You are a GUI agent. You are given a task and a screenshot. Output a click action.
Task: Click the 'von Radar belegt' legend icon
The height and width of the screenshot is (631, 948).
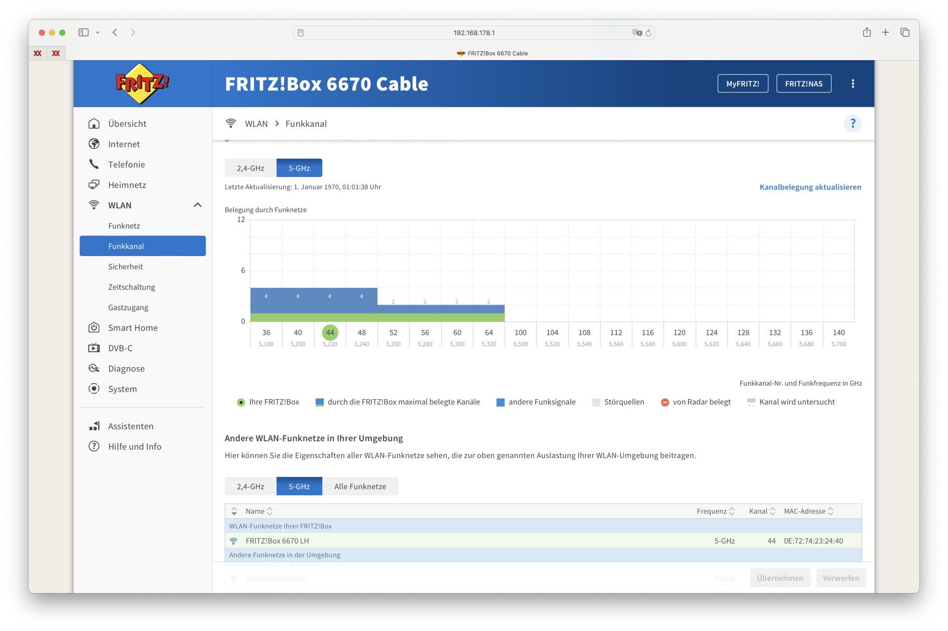665,402
